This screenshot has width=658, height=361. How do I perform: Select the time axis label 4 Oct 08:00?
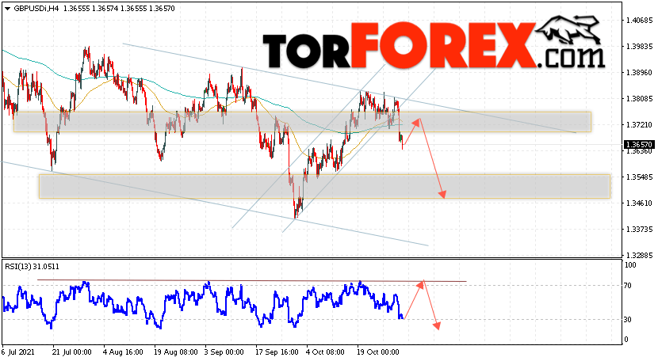coord(325,352)
